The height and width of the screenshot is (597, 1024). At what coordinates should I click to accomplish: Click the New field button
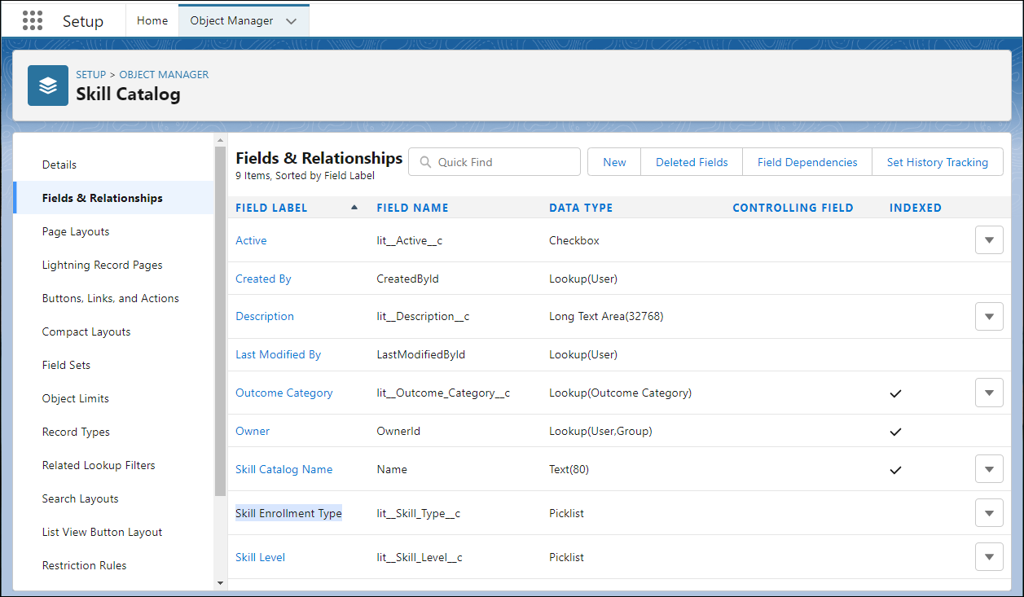click(x=614, y=162)
